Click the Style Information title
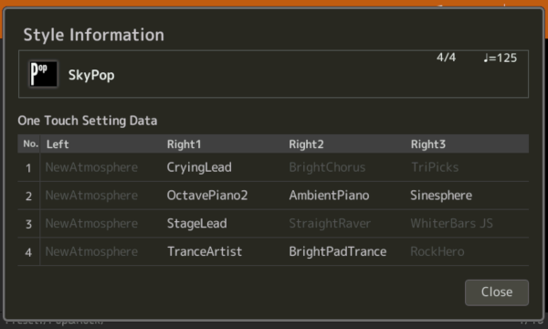The image size is (548, 329). tap(94, 35)
